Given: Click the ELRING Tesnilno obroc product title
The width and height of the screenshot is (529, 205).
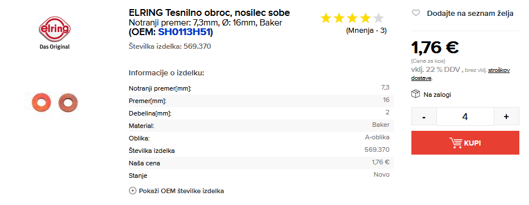Looking at the screenshot, I should click(209, 13).
